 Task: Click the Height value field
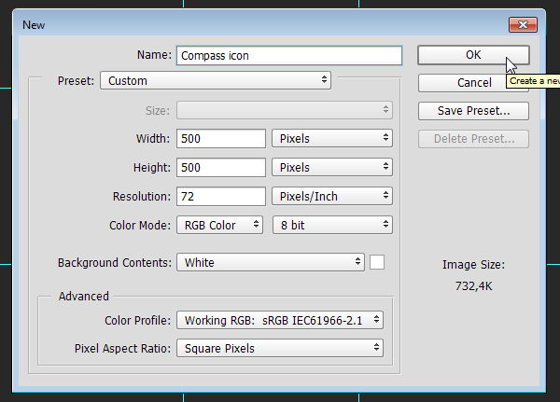point(220,168)
